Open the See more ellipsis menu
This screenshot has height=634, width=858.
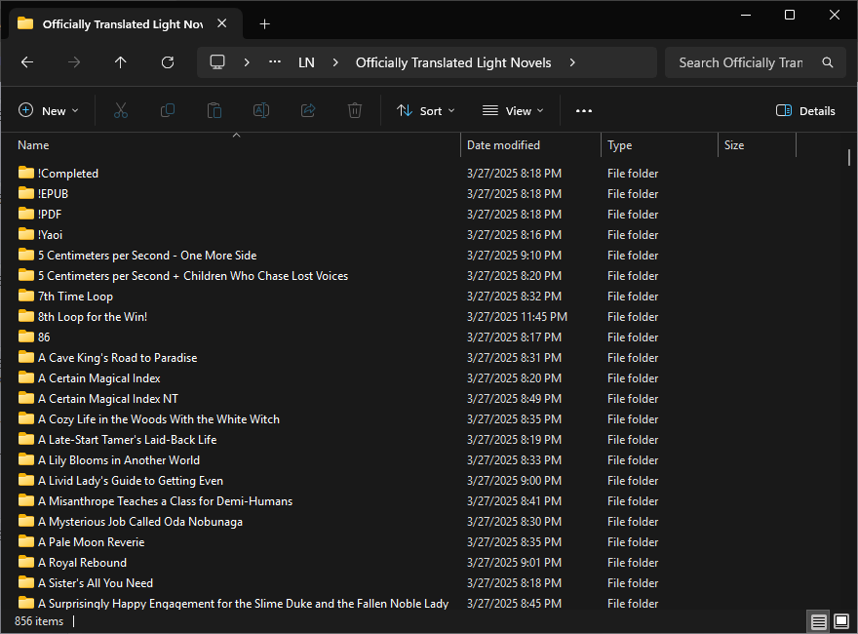(584, 111)
